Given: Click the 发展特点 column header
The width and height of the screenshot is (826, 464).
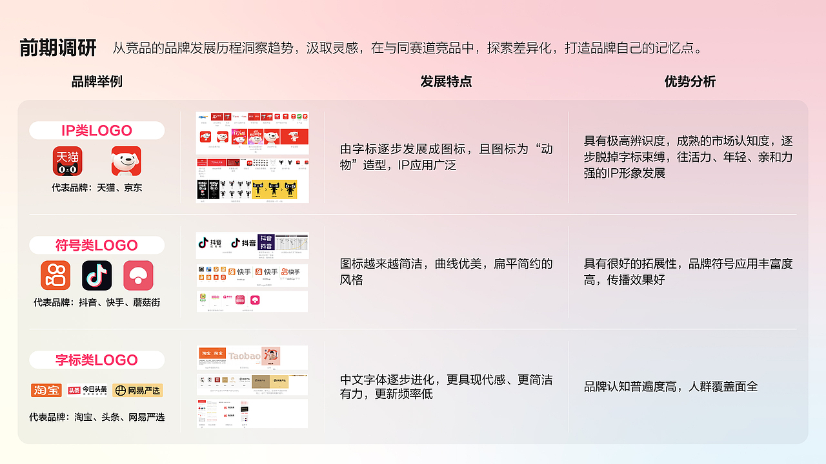Looking at the screenshot, I should click(446, 81).
